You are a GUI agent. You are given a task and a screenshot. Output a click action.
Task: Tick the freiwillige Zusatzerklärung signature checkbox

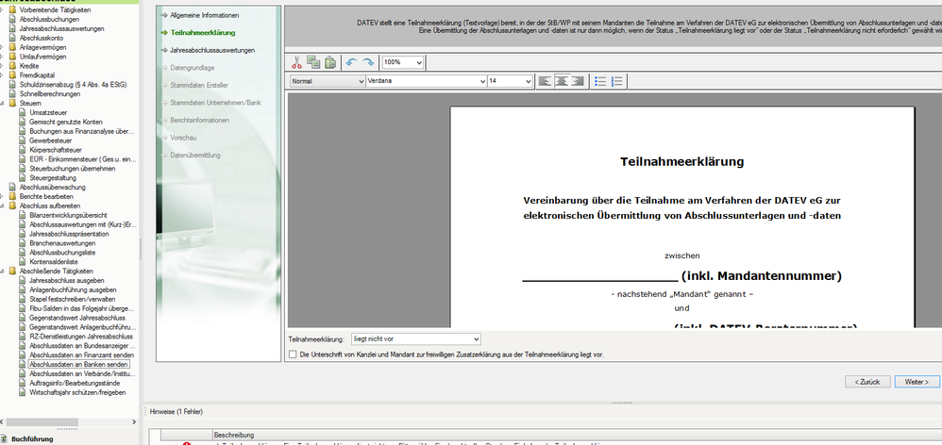point(293,354)
